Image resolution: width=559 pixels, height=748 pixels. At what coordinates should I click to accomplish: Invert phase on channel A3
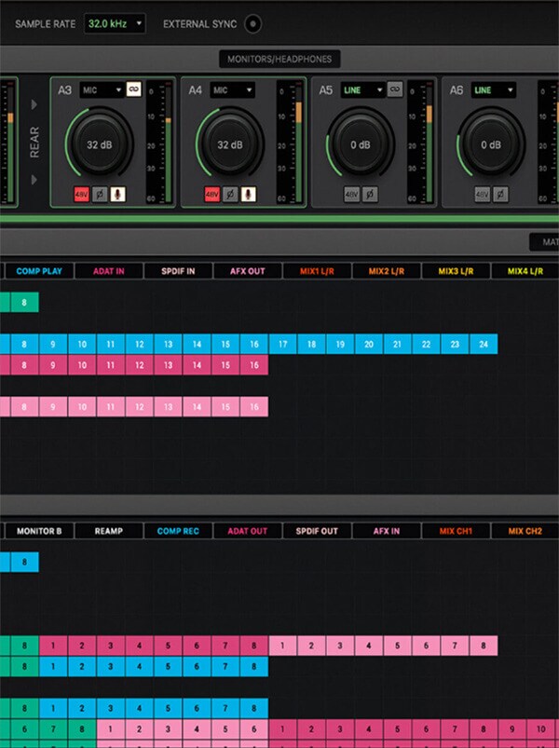[x=99, y=195]
